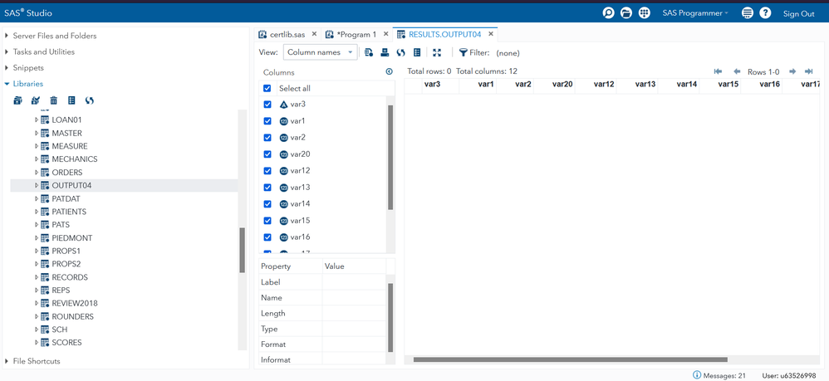
Task: Jump to the last page of rows
Action: point(808,72)
